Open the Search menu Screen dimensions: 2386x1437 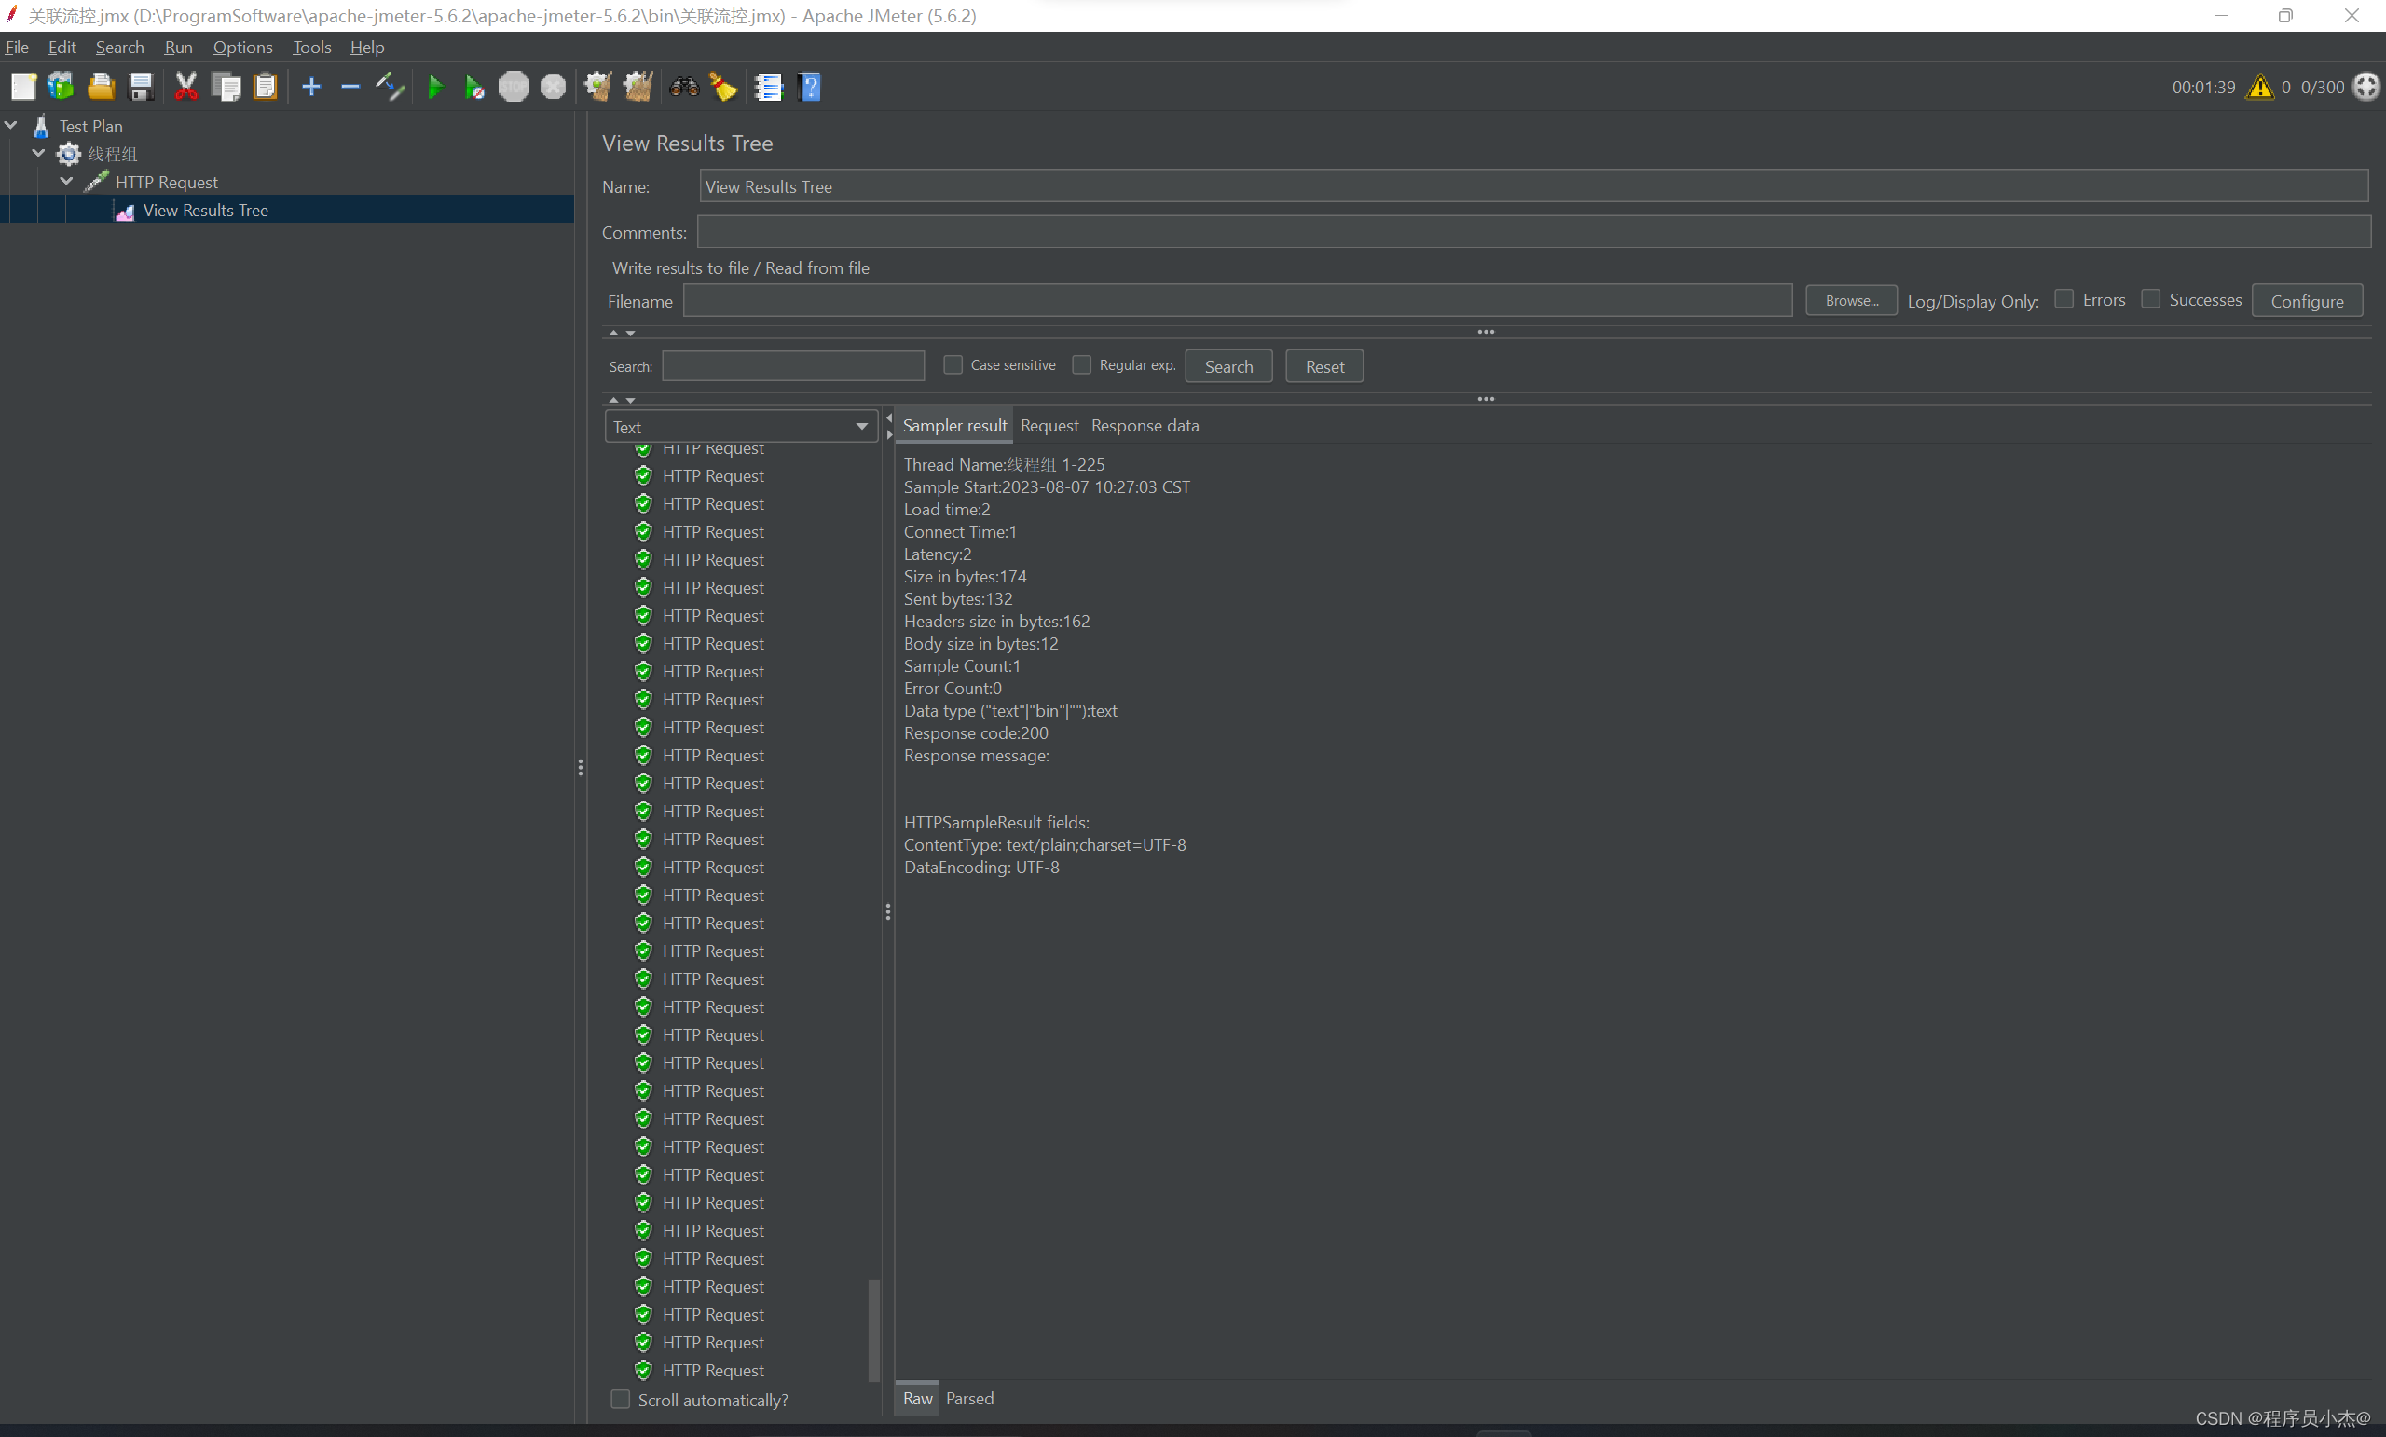119,48
